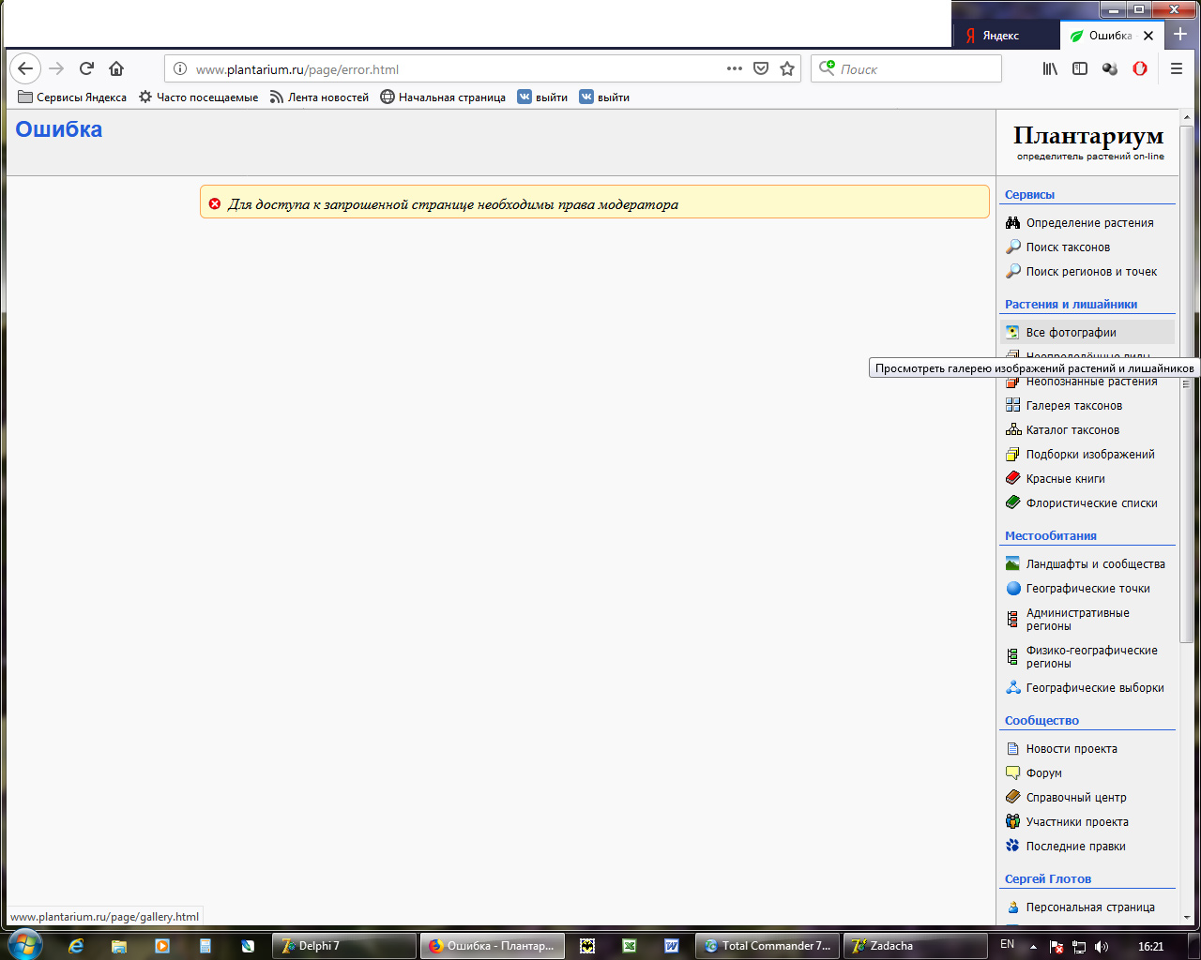1201x960 pixels.
Task: Open Географические точки link
Action: 1087,589
